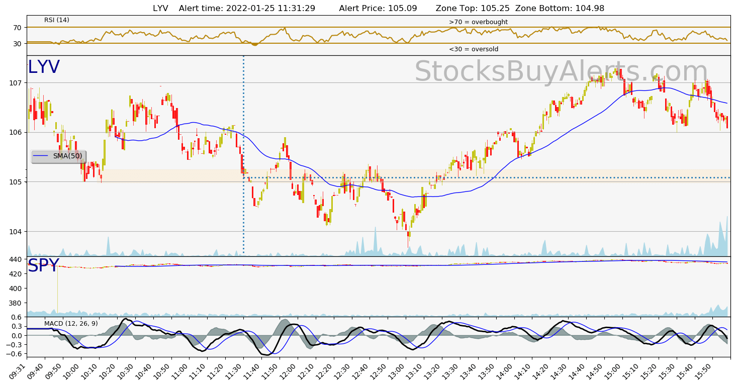This screenshot has width=738, height=386.
Task: Click the 107 price axis label
Action: click(x=16, y=83)
